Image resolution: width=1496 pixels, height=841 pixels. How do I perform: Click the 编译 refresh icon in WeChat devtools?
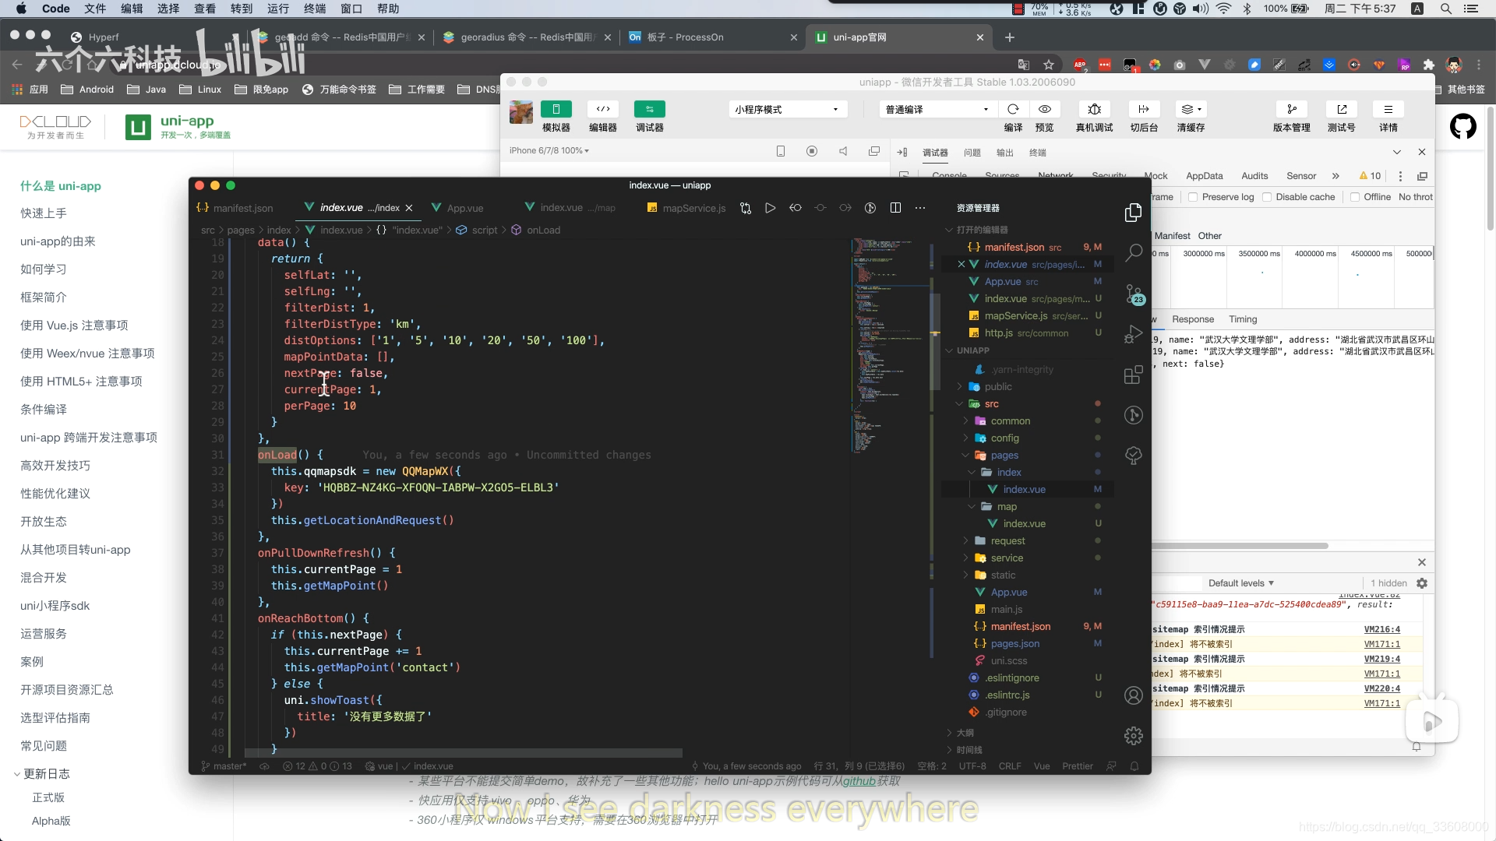coord(1013,109)
